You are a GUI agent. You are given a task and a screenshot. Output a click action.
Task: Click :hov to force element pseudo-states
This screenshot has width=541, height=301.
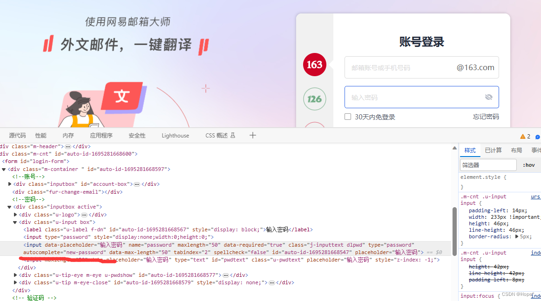coord(529,164)
